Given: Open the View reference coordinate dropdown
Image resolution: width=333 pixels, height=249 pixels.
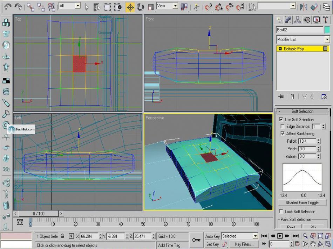Looking at the screenshot, I should point(175,6).
